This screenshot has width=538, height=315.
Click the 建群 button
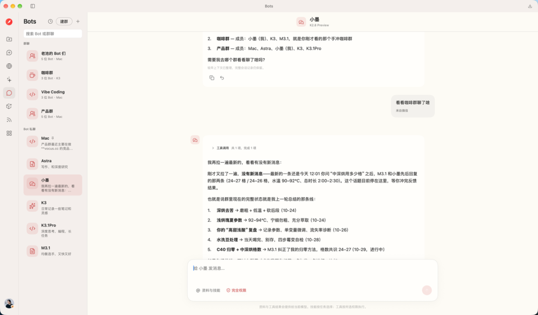64,21
